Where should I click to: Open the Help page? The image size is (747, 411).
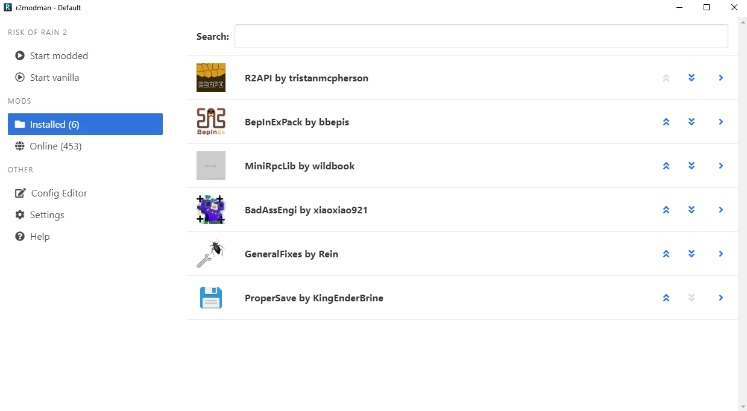[x=40, y=236]
